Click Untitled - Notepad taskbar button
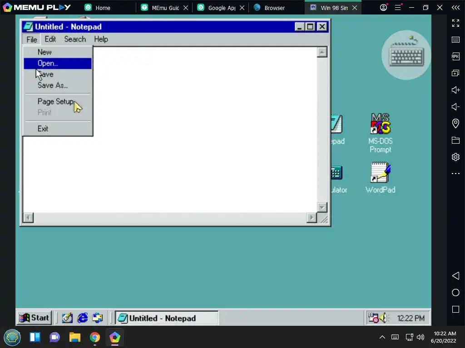Screen dimensions: 465x348 coord(166,318)
